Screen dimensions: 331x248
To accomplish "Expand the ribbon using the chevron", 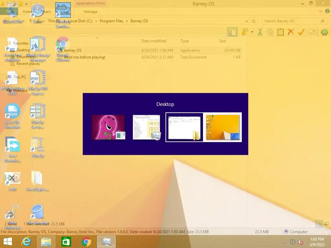I will click(x=320, y=11).
